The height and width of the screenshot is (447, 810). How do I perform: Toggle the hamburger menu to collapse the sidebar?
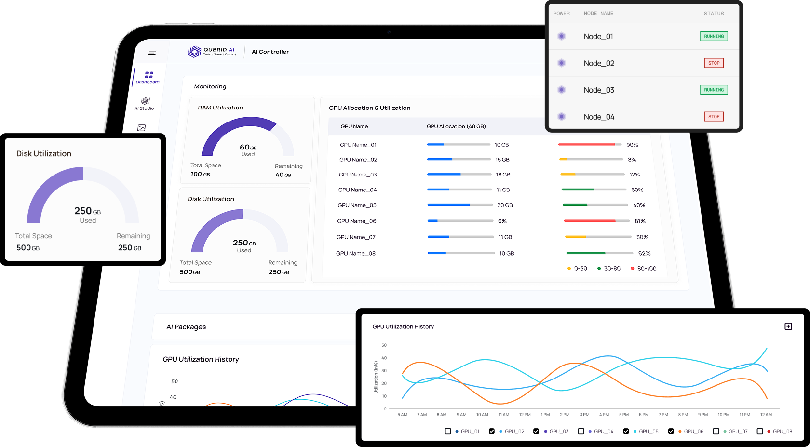pos(152,53)
